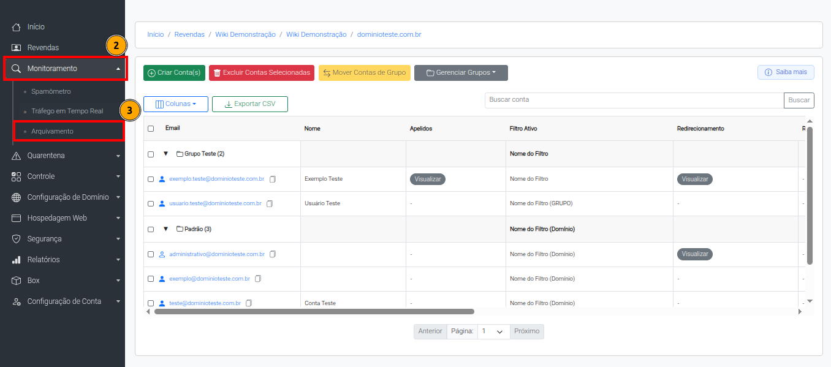The image size is (831, 367).
Task: Copy the administrativo@dominioteste.com.br address icon
Action: pyautogui.click(x=273, y=254)
